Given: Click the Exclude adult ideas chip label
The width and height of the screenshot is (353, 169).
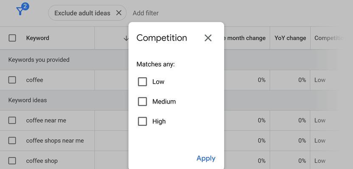Looking at the screenshot, I should pos(82,13).
